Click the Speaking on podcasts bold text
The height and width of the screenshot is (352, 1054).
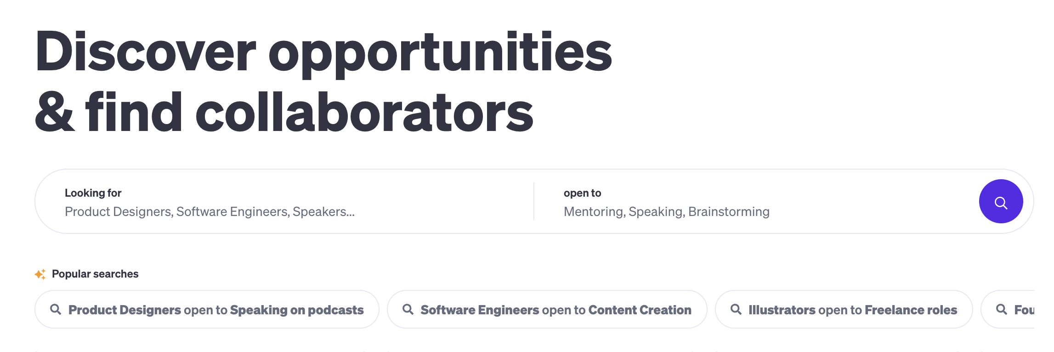click(x=297, y=310)
